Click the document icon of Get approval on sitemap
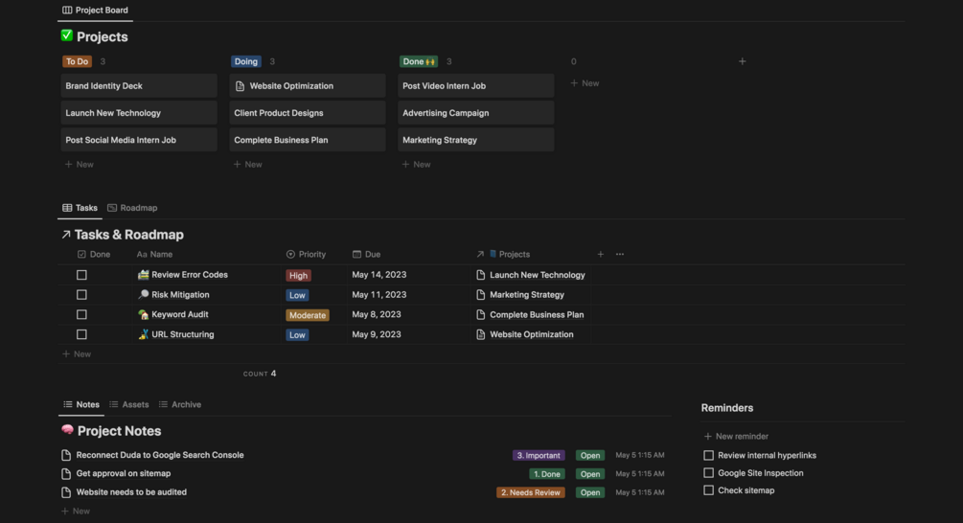The image size is (963, 523). pyautogui.click(x=66, y=474)
